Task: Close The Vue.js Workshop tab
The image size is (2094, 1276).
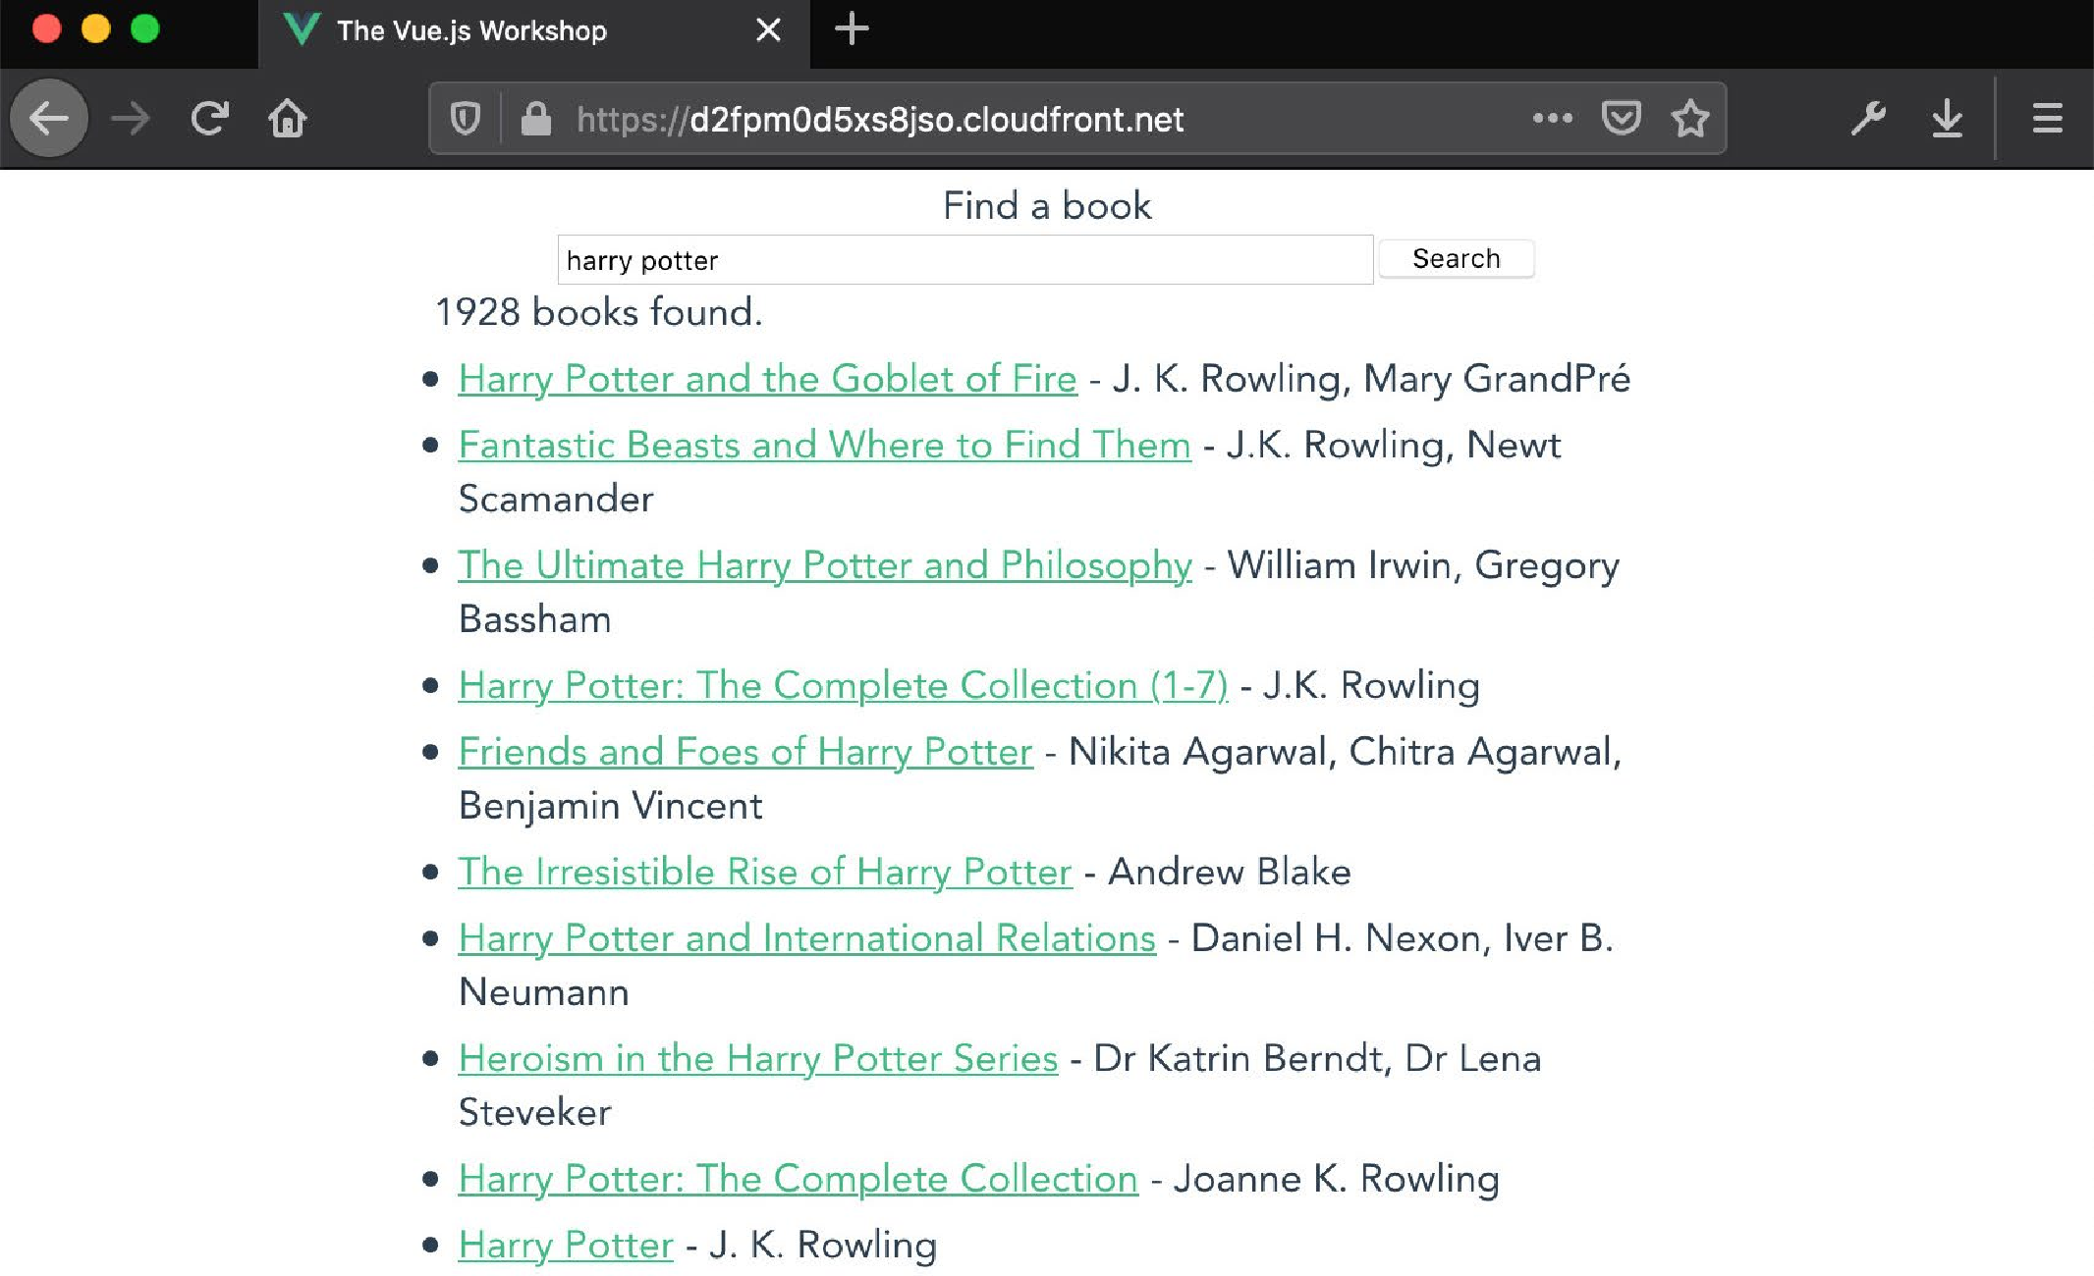Action: click(x=769, y=30)
